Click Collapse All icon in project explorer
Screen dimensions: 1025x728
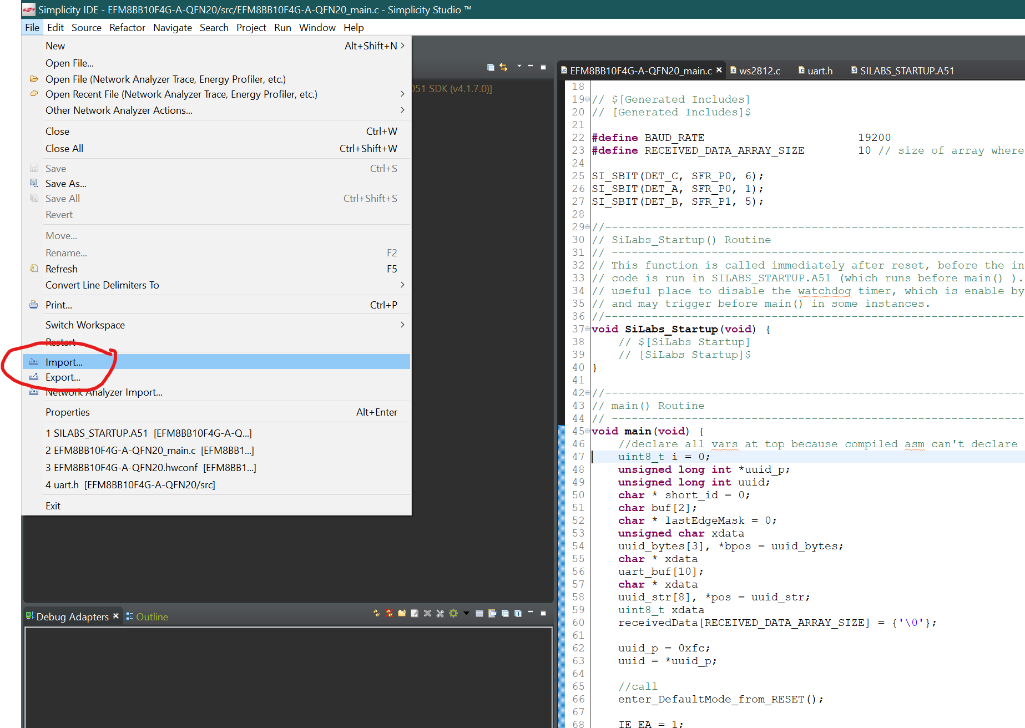point(491,67)
